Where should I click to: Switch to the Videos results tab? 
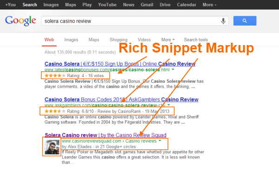click(x=144, y=39)
